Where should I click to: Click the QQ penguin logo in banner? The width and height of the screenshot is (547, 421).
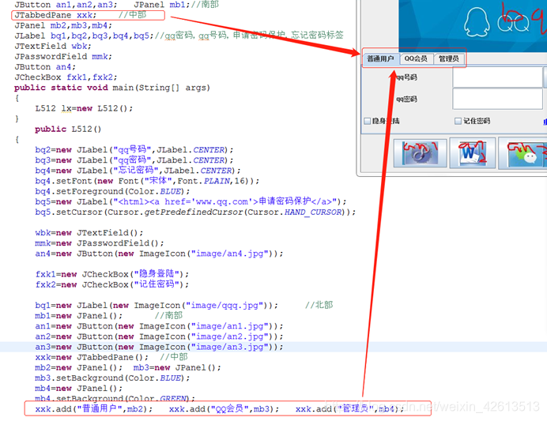pyautogui.click(x=476, y=21)
